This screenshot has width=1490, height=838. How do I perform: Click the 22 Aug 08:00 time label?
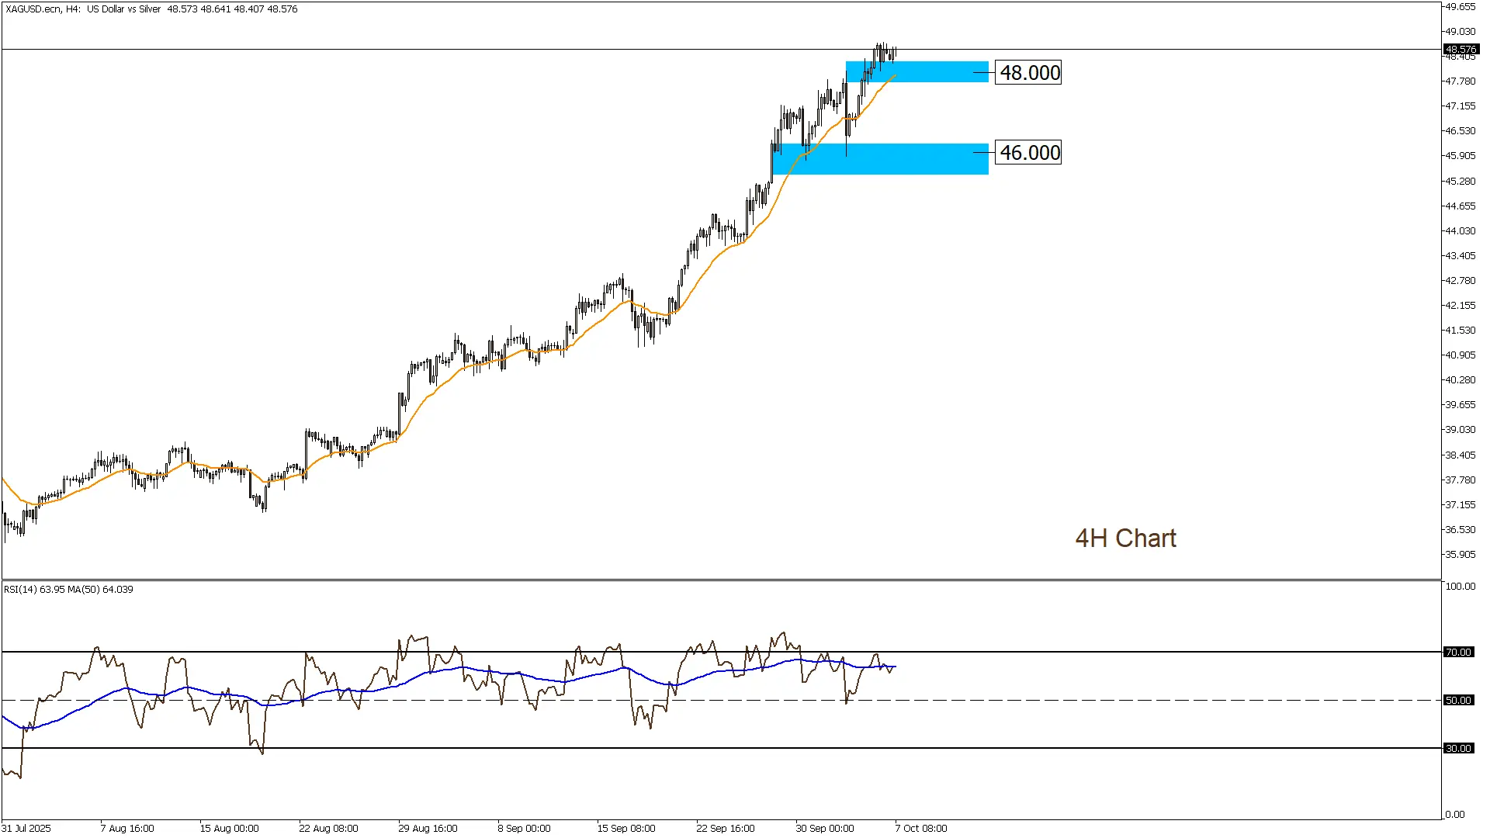point(328,829)
